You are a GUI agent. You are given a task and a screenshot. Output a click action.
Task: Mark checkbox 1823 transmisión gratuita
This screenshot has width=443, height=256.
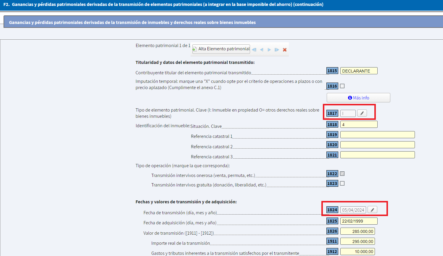342,183
